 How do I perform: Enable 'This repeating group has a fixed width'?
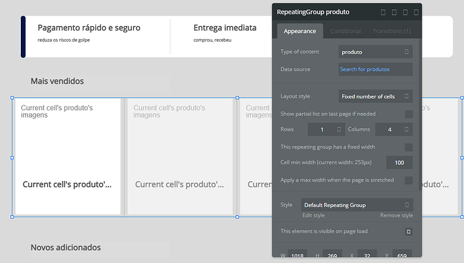click(x=408, y=147)
